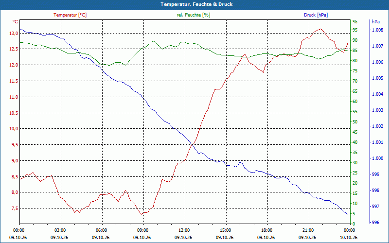Click the green '%' axis unit label
Image resolution: width=389 pixels, height=243 pixels.
(x=355, y=22)
